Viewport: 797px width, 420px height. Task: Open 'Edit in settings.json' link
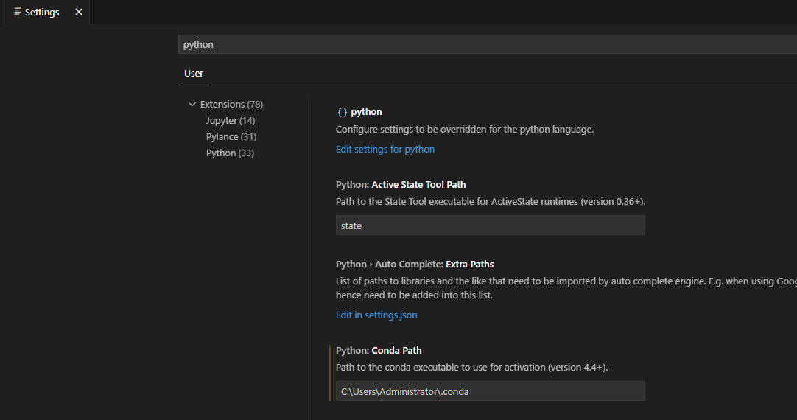pyautogui.click(x=376, y=315)
